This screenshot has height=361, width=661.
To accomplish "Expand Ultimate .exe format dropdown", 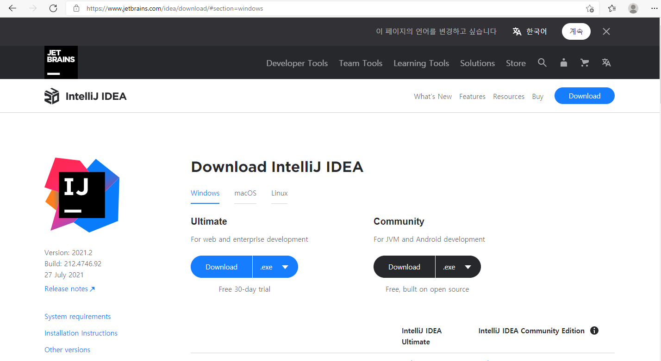I will pyautogui.click(x=275, y=267).
